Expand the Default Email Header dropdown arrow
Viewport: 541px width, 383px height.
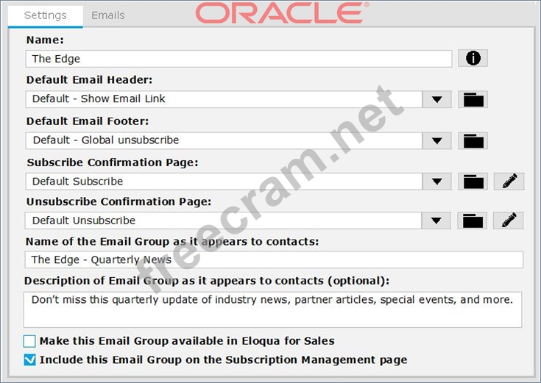436,99
